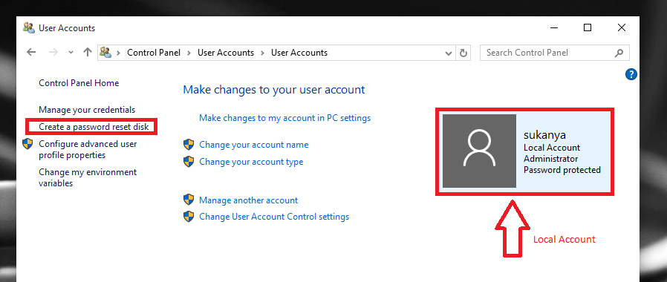Click shield icon beside Change your account name
This screenshot has height=282, width=667.
point(189,145)
